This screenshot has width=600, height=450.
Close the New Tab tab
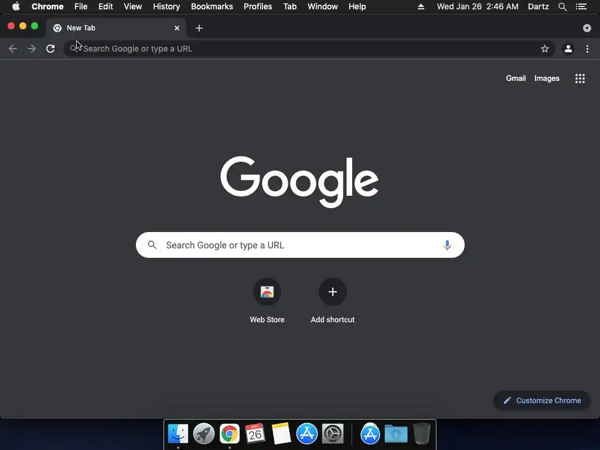(177, 28)
